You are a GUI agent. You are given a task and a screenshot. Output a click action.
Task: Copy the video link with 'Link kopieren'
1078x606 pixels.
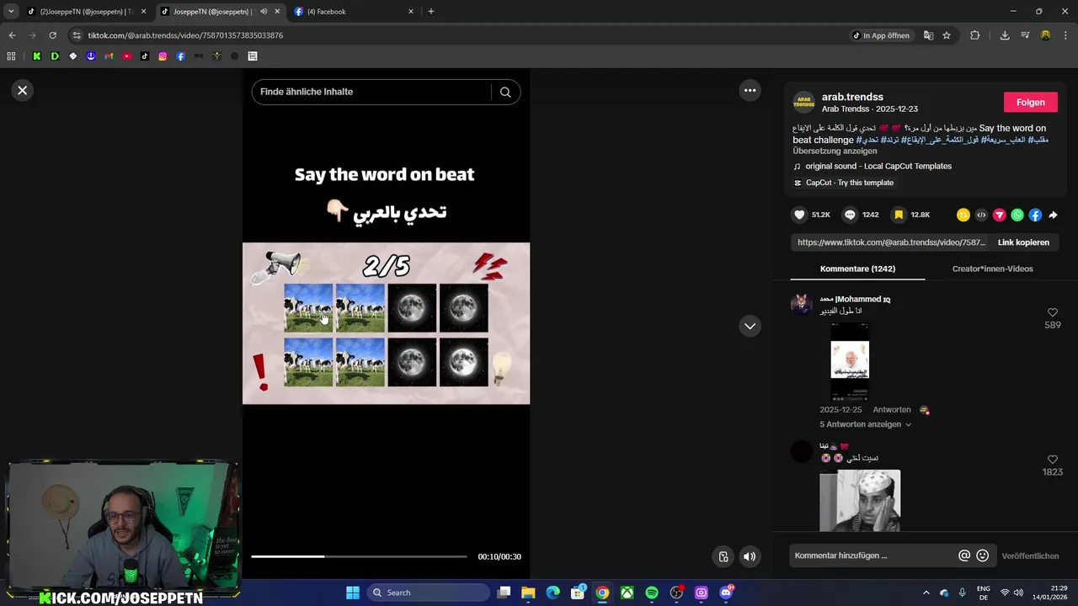pyautogui.click(x=1023, y=242)
